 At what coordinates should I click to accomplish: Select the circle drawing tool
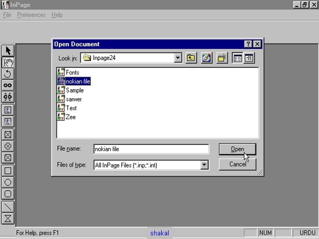point(8,182)
